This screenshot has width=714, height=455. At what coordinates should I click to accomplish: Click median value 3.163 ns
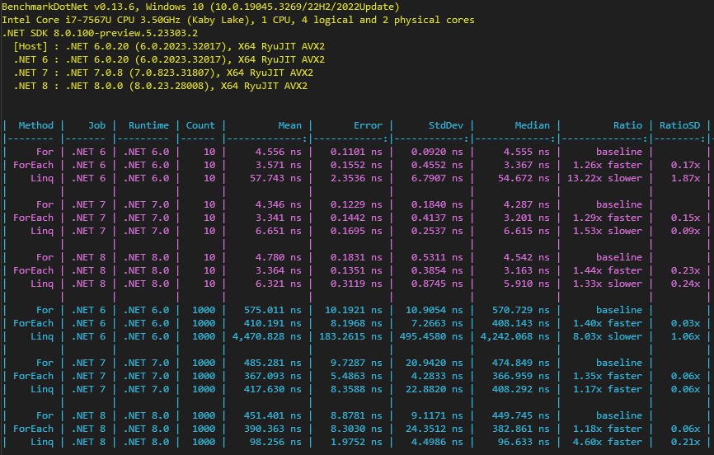coord(526,270)
